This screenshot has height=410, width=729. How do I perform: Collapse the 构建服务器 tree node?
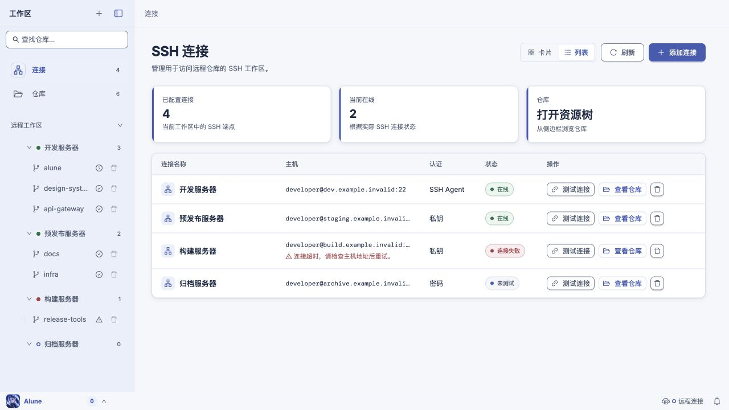(x=30, y=299)
